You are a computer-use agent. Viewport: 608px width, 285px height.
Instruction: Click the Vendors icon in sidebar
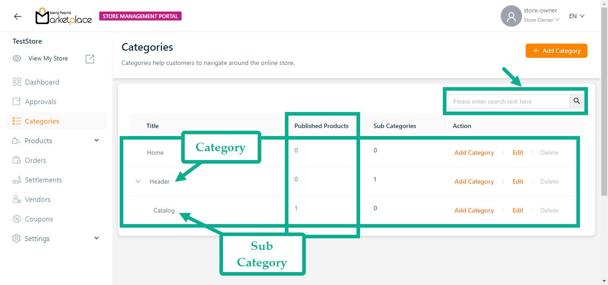tap(17, 199)
